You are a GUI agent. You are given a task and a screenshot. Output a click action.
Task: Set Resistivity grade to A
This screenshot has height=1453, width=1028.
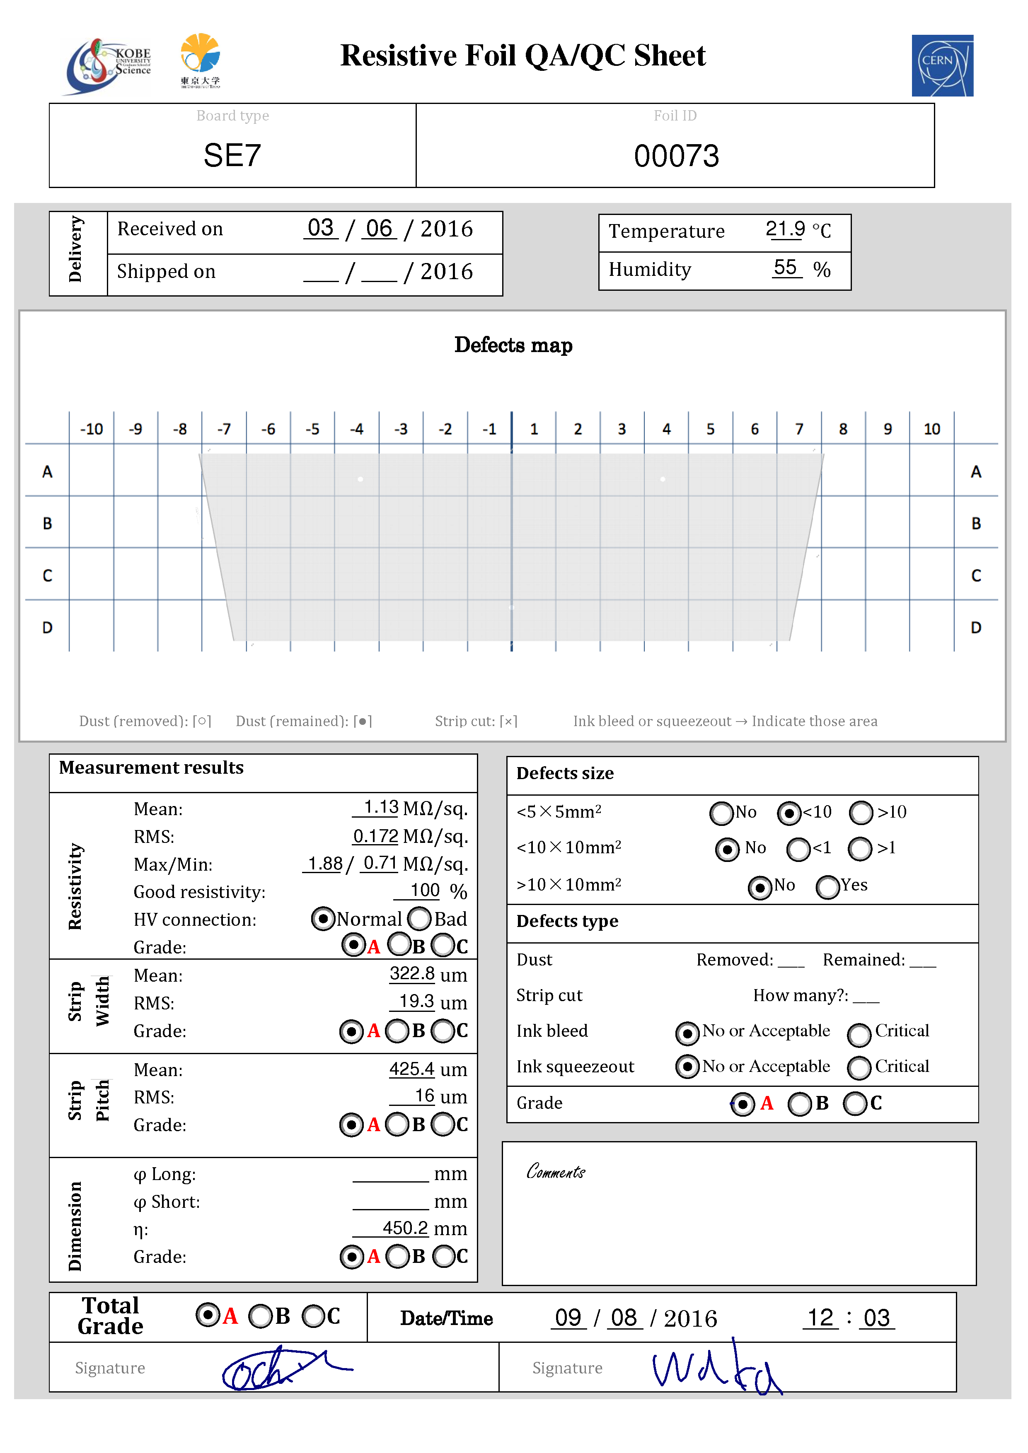(x=353, y=946)
